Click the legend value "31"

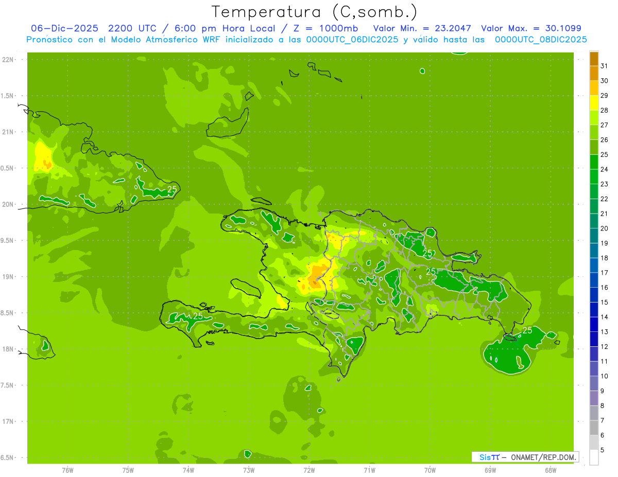click(x=605, y=66)
